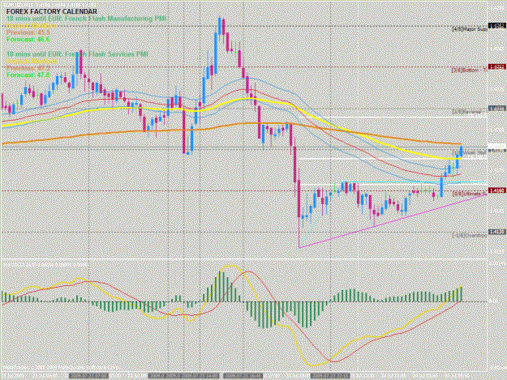The image size is (507, 380).
Task: Select the French Flash Manufacturing PMI countdown line
Action: (86, 19)
